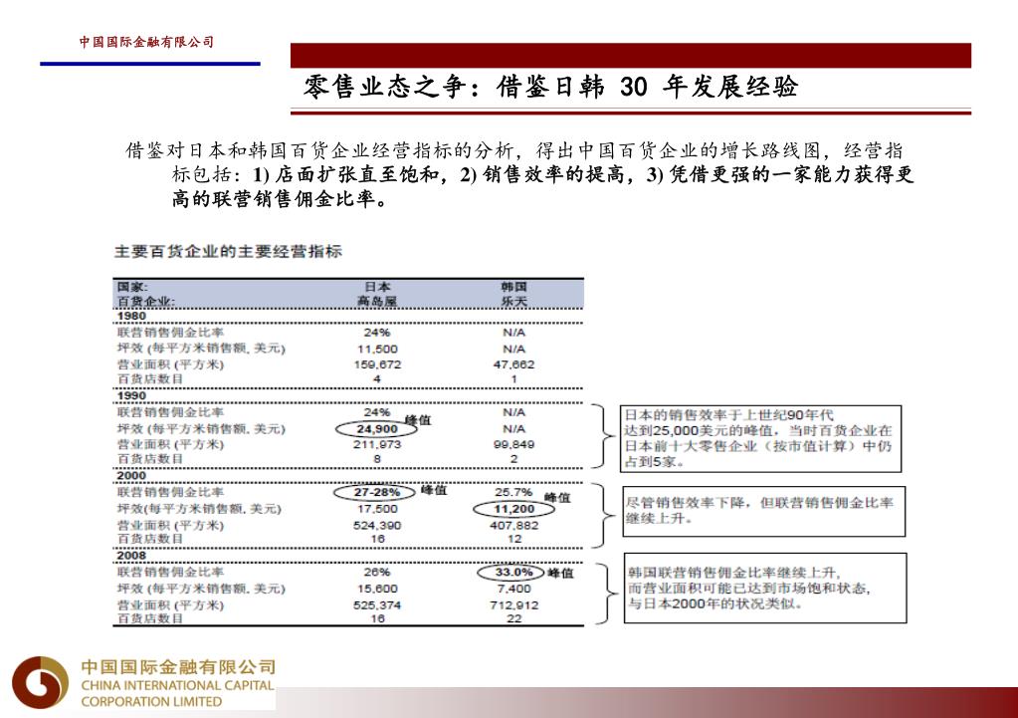Select the 高岛屋 column header
Screen dimensions: 1018x718
pos(377,302)
